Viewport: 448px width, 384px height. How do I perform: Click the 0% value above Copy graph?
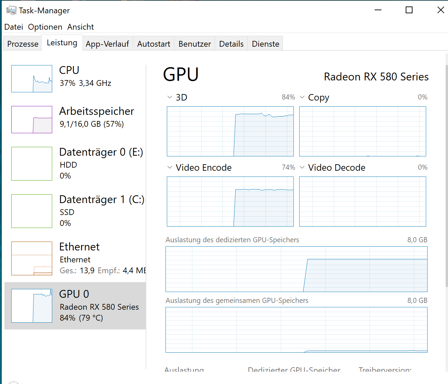(x=423, y=97)
